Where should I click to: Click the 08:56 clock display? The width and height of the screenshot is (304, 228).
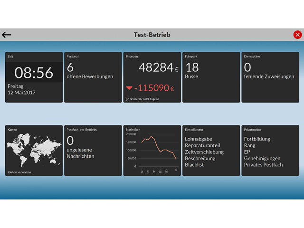click(34, 73)
